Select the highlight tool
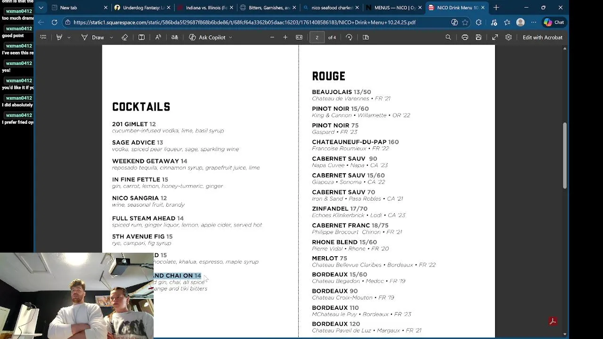 59,37
